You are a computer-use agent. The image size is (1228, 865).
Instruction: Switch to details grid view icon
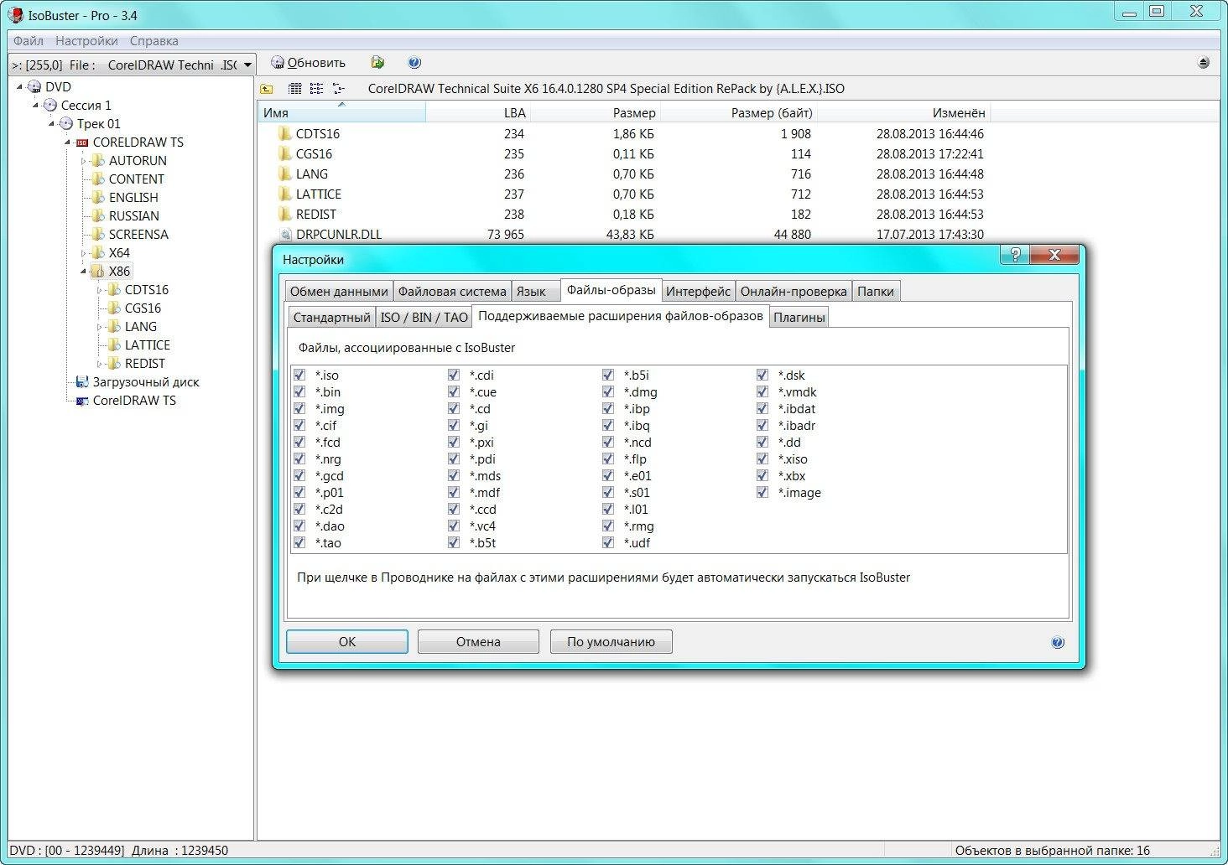(x=295, y=89)
